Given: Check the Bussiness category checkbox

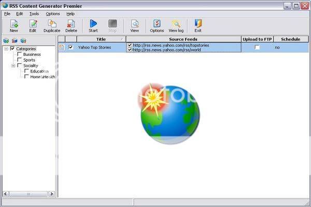Looking at the screenshot, I should (x=20, y=54).
